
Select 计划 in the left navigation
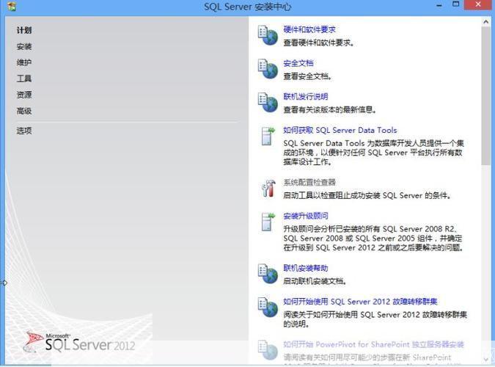24,30
